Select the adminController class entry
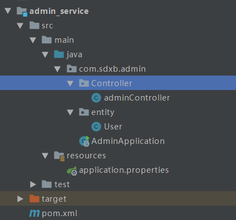The height and width of the screenshot is (220, 236). tap(137, 98)
